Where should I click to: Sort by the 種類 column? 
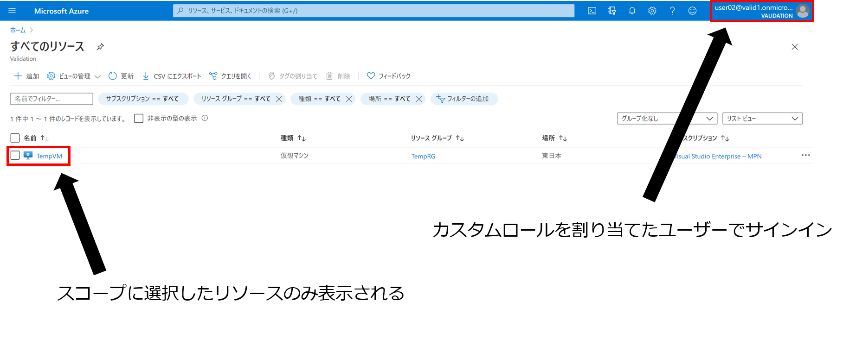(x=293, y=138)
